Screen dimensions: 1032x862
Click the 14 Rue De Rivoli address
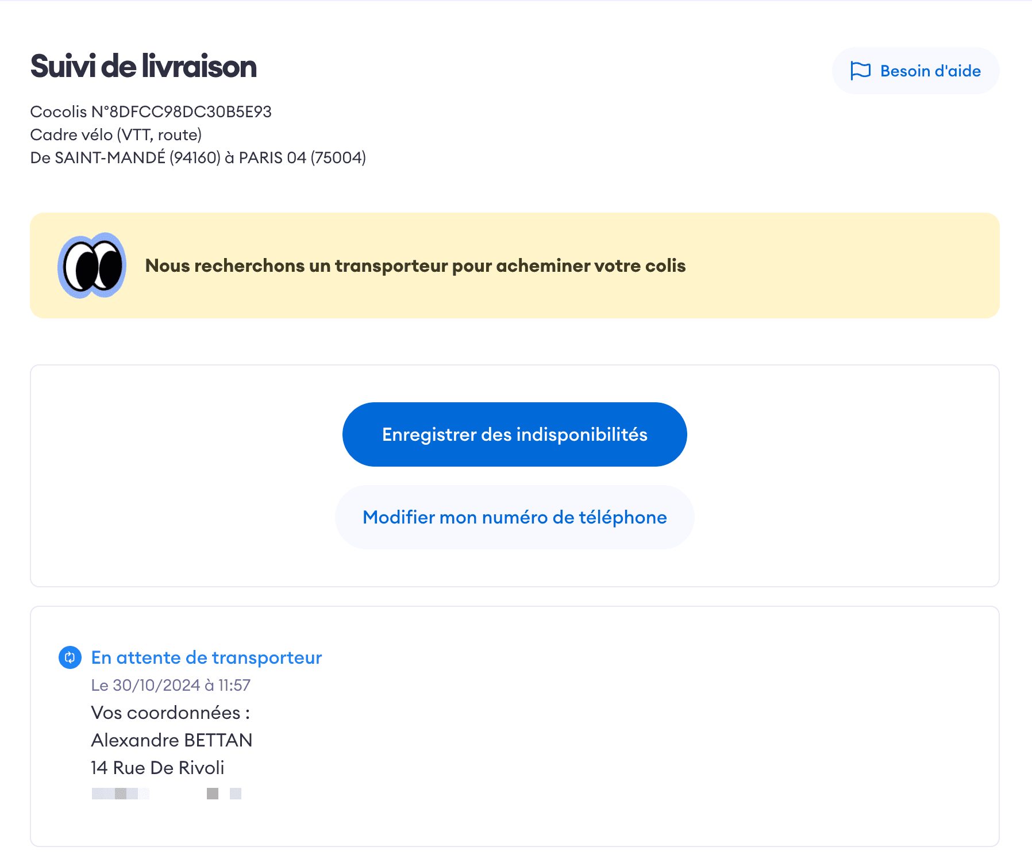[157, 768]
